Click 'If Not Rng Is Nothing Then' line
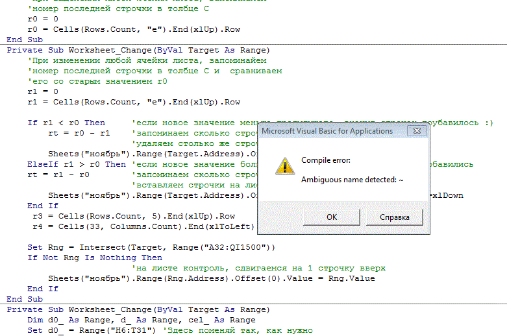507x336 pixels. click(94, 258)
